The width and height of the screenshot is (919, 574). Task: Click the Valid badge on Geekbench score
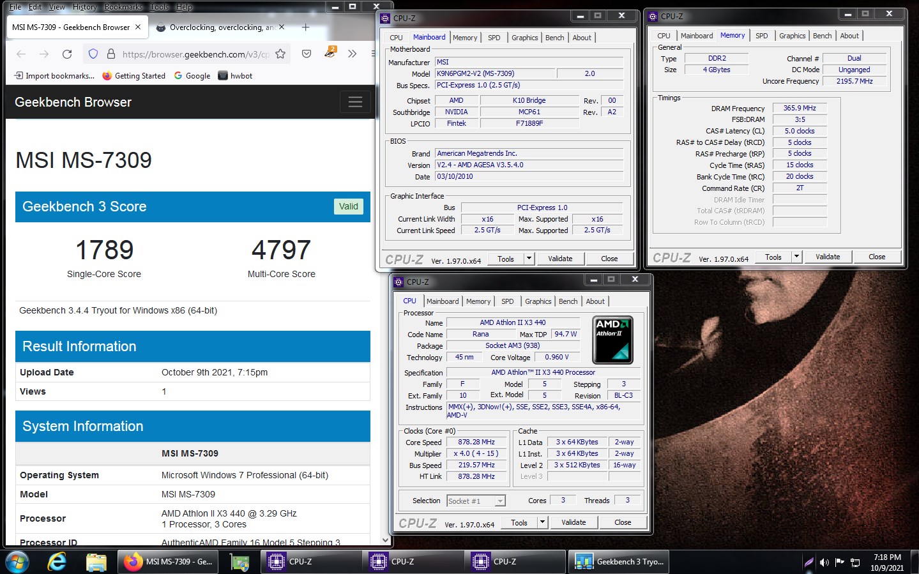pyautogui.click(x=349, y=206)
